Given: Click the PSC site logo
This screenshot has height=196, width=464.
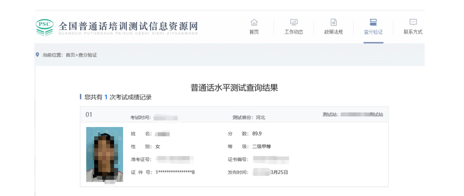Looking at the screenshot, I should pos(45,27).
